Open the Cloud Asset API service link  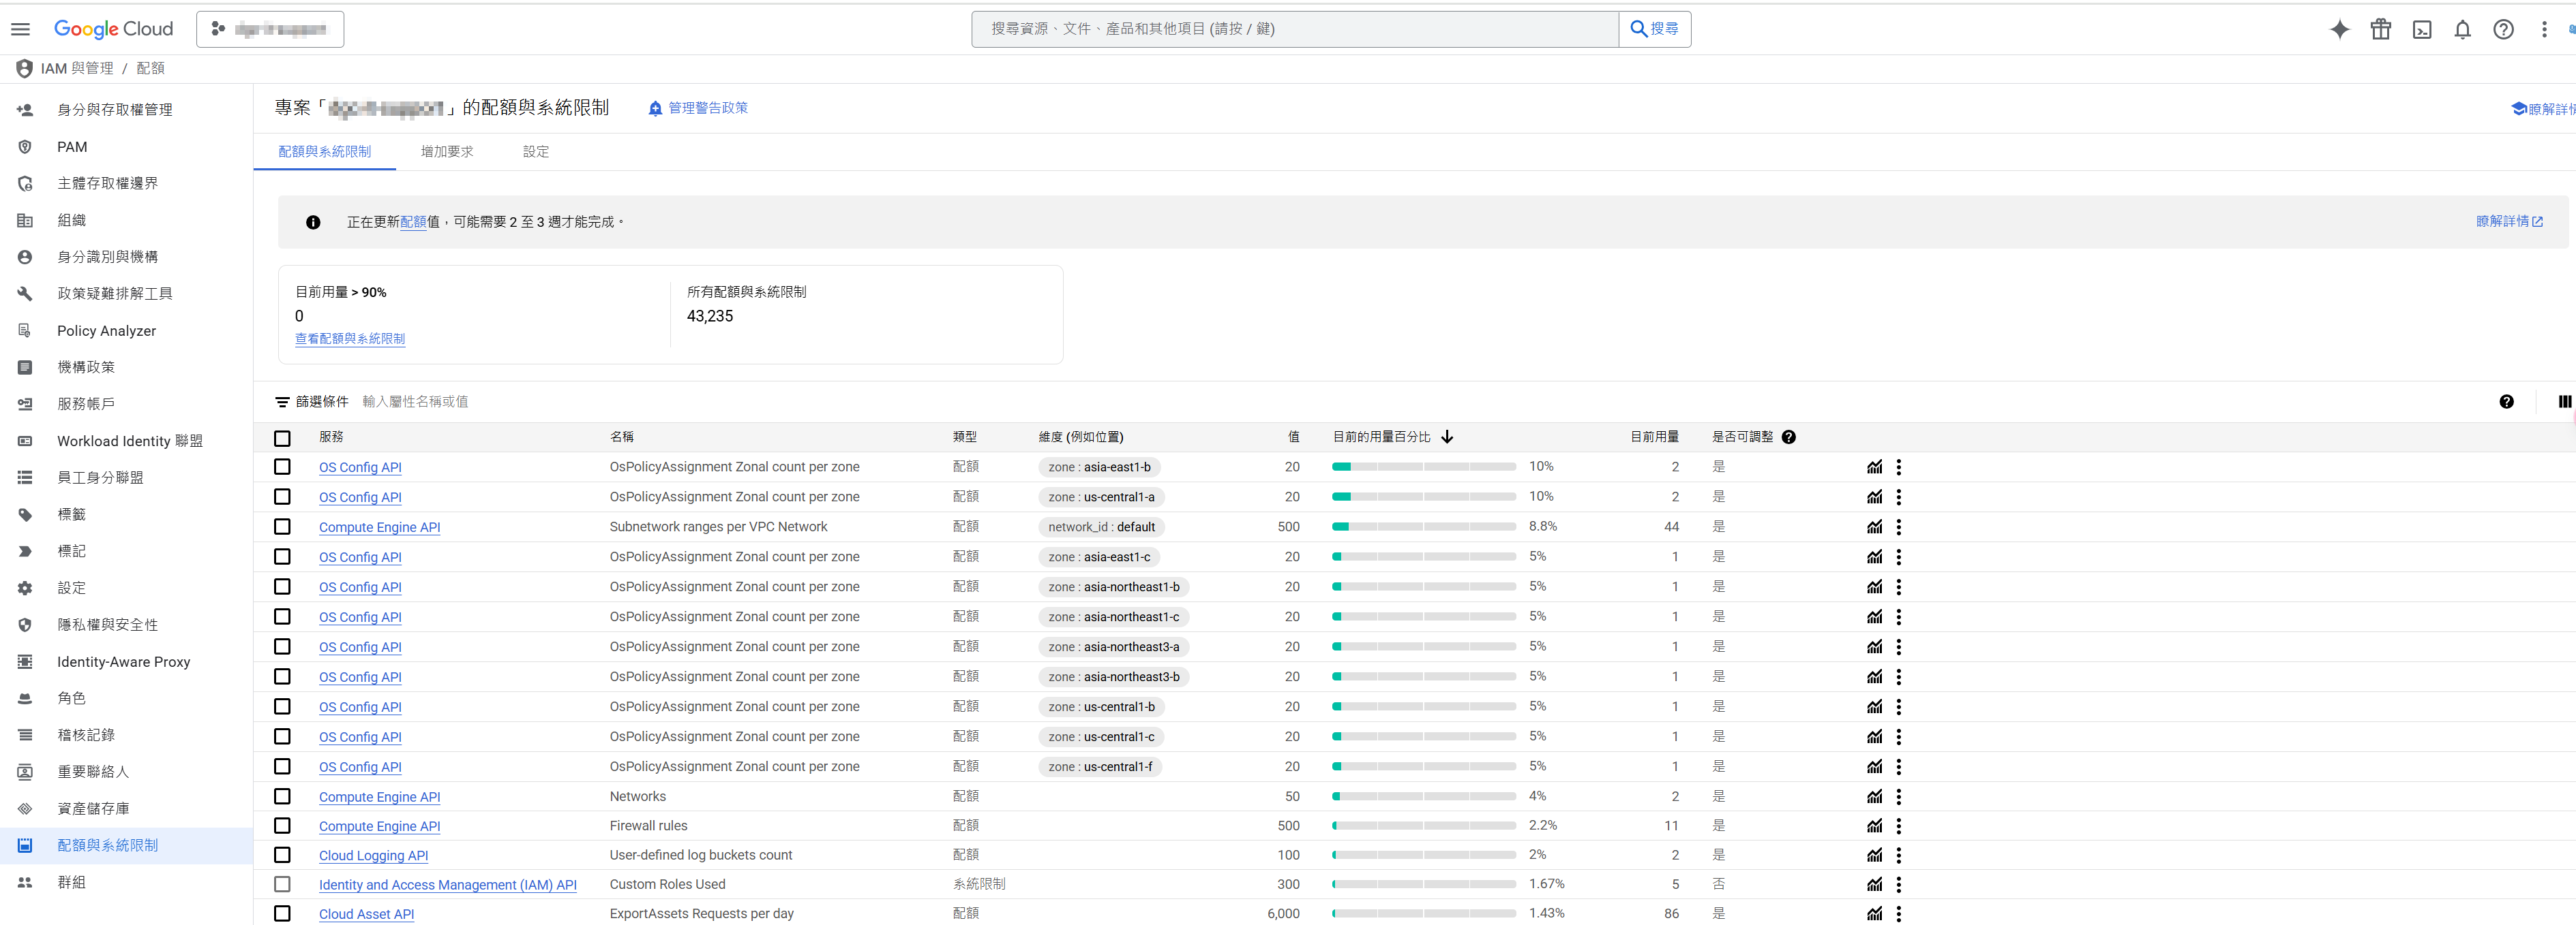pyautogui.click(x=366, y=914)
